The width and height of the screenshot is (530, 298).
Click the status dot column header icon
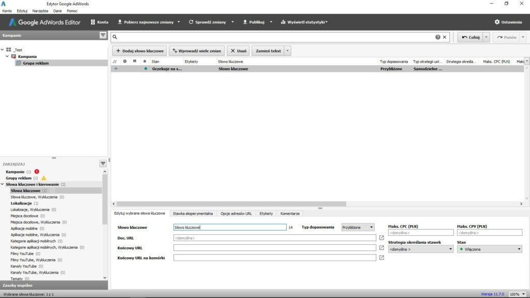pyautogui.click(x=145, y=62)
